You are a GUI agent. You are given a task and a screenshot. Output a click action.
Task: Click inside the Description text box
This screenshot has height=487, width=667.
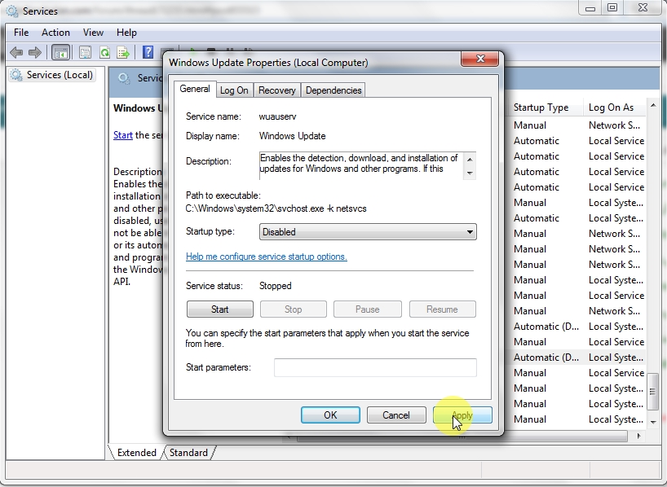coord(360,165)
